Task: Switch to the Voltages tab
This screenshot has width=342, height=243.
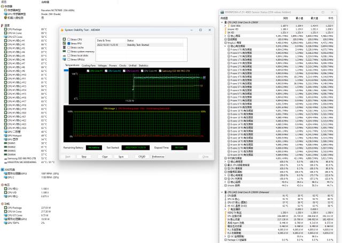Action: 102,66
